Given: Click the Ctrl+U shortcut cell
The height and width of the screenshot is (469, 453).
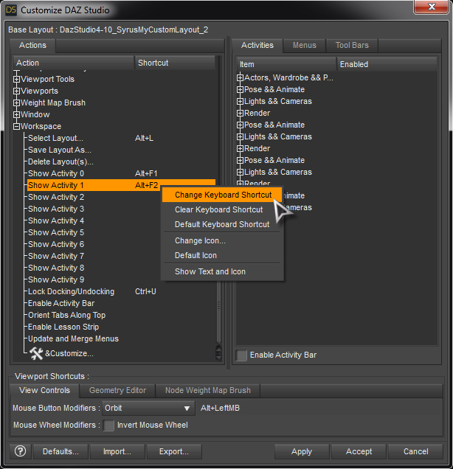Looking at the screenshot, I should tap(145, 291).
